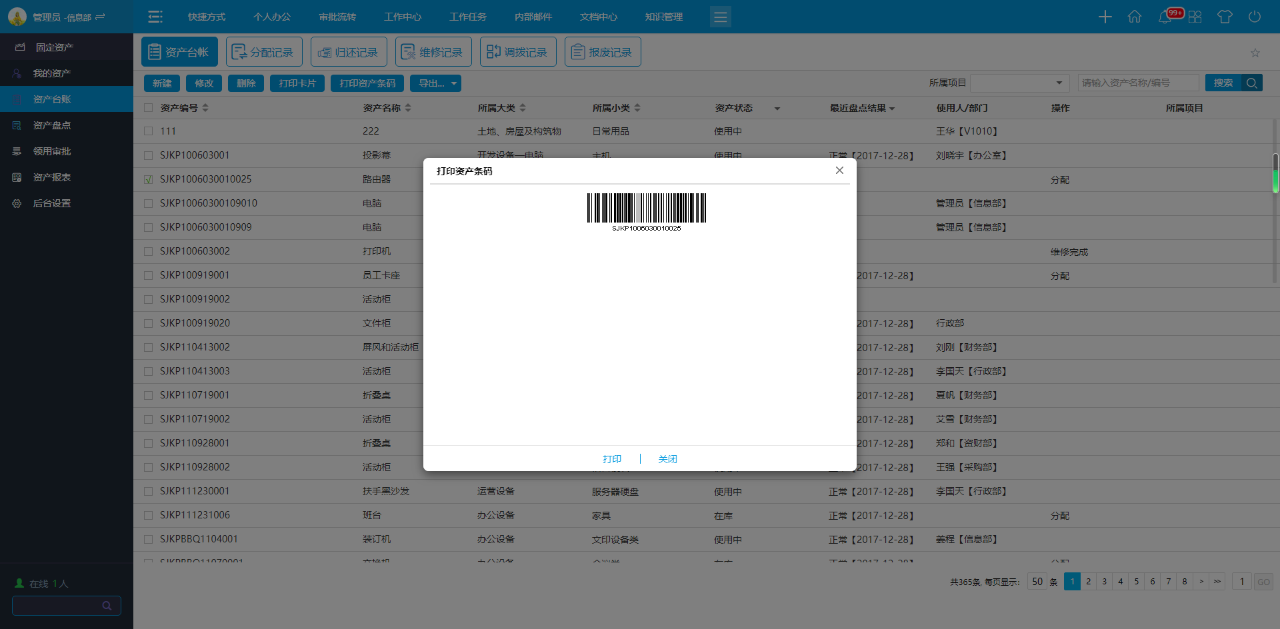1280x629 pixels.
Task: Click the star favorite icon
Action: click(1255, 53)
